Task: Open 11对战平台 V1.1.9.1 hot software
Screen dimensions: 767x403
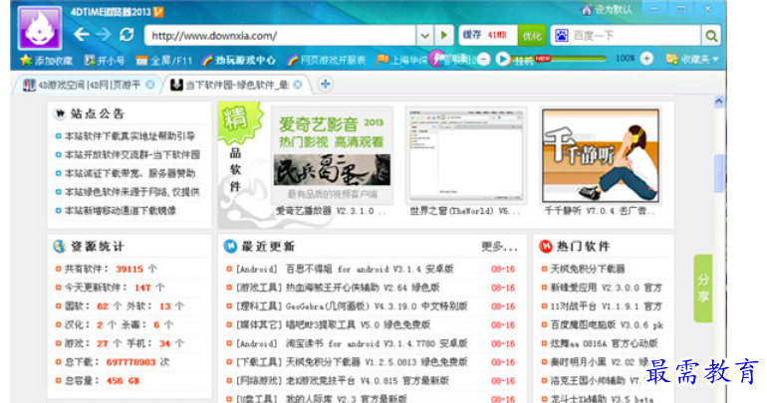Action: pos(607,306)
